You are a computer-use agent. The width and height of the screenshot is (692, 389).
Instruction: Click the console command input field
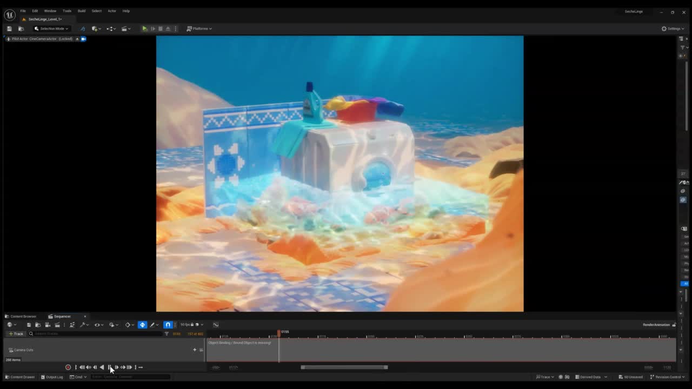(x=130, y=377)
